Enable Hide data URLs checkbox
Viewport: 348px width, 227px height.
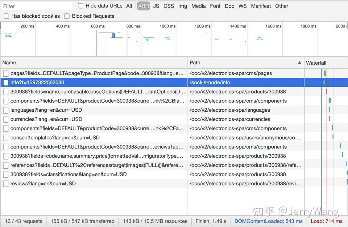(80, 6)
